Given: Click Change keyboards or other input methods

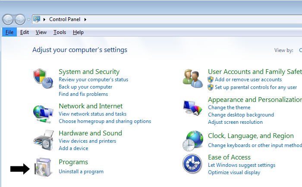Looking at the screenshot, I should [255, 145].
